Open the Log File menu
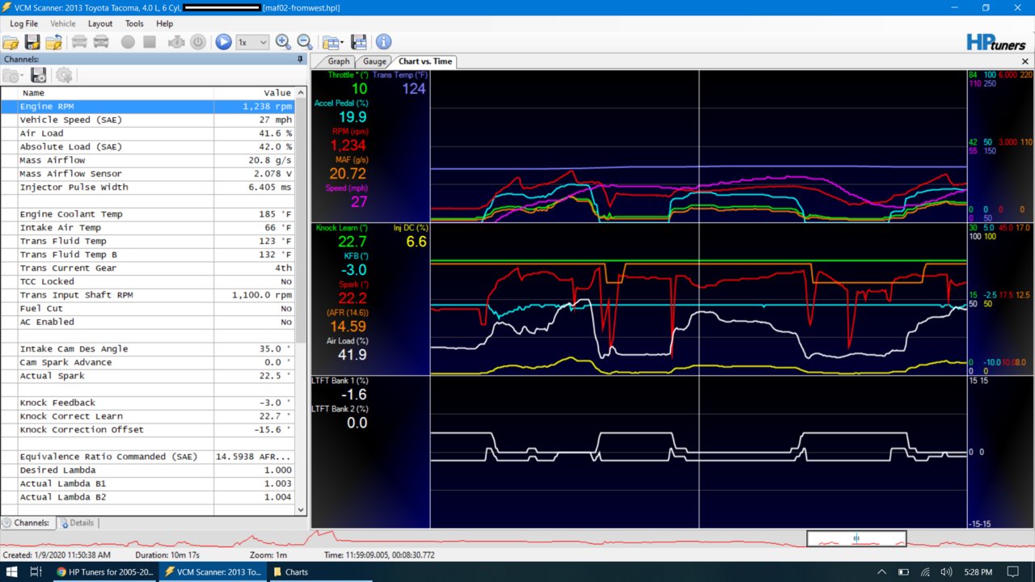The height and width of the screenshot is (582, 1035). click(23, 23)
